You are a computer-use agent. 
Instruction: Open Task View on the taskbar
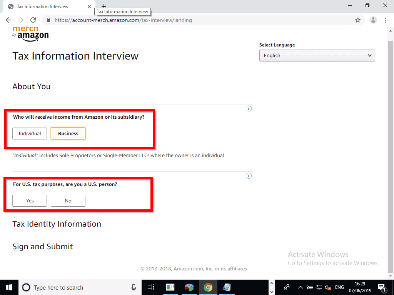click(x=151, y=287)
